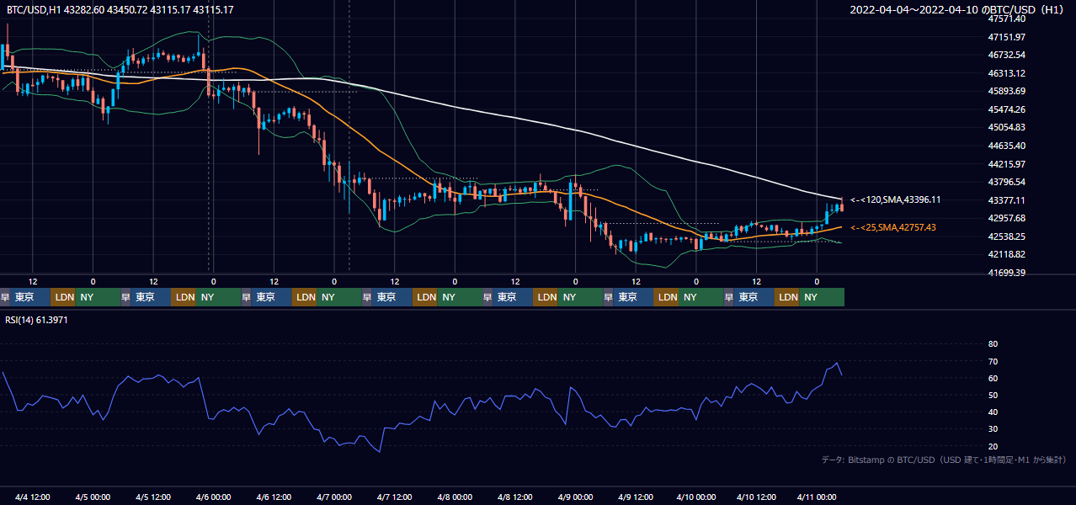Select the 120 SMA 43396.11 label
This screenshot has width=1076, height=505.
[895, 200]
